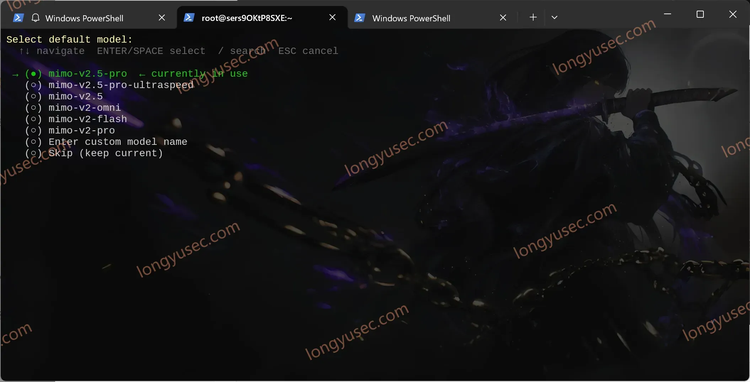
Task: Click the 'mimo-v2-flash' model name
Action: 87,119
